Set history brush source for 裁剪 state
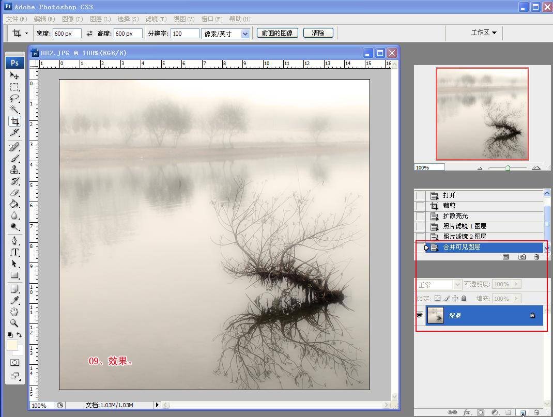The image size is (553, 417). click(x=420, y=206)
